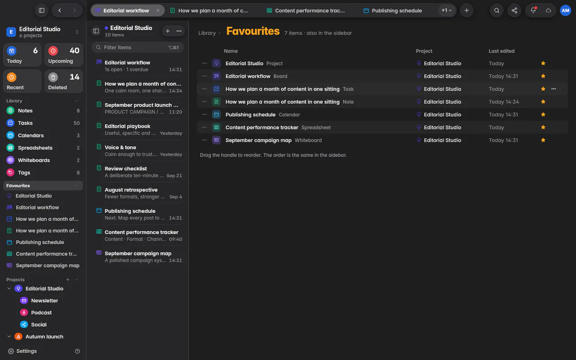Expand the +1 hidden tabs dropdown
576x360 pixels.
click(x=447, y=10)
